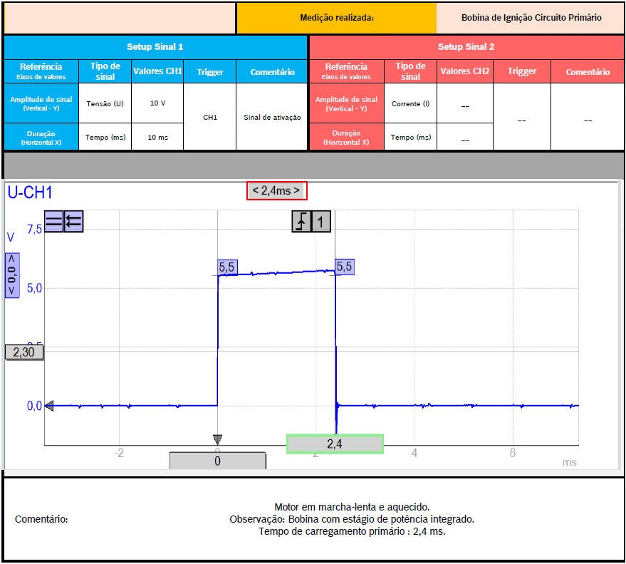Click the 10 V value cell
This screenshot has width=626, height=564.
click(x=157, y=103)
